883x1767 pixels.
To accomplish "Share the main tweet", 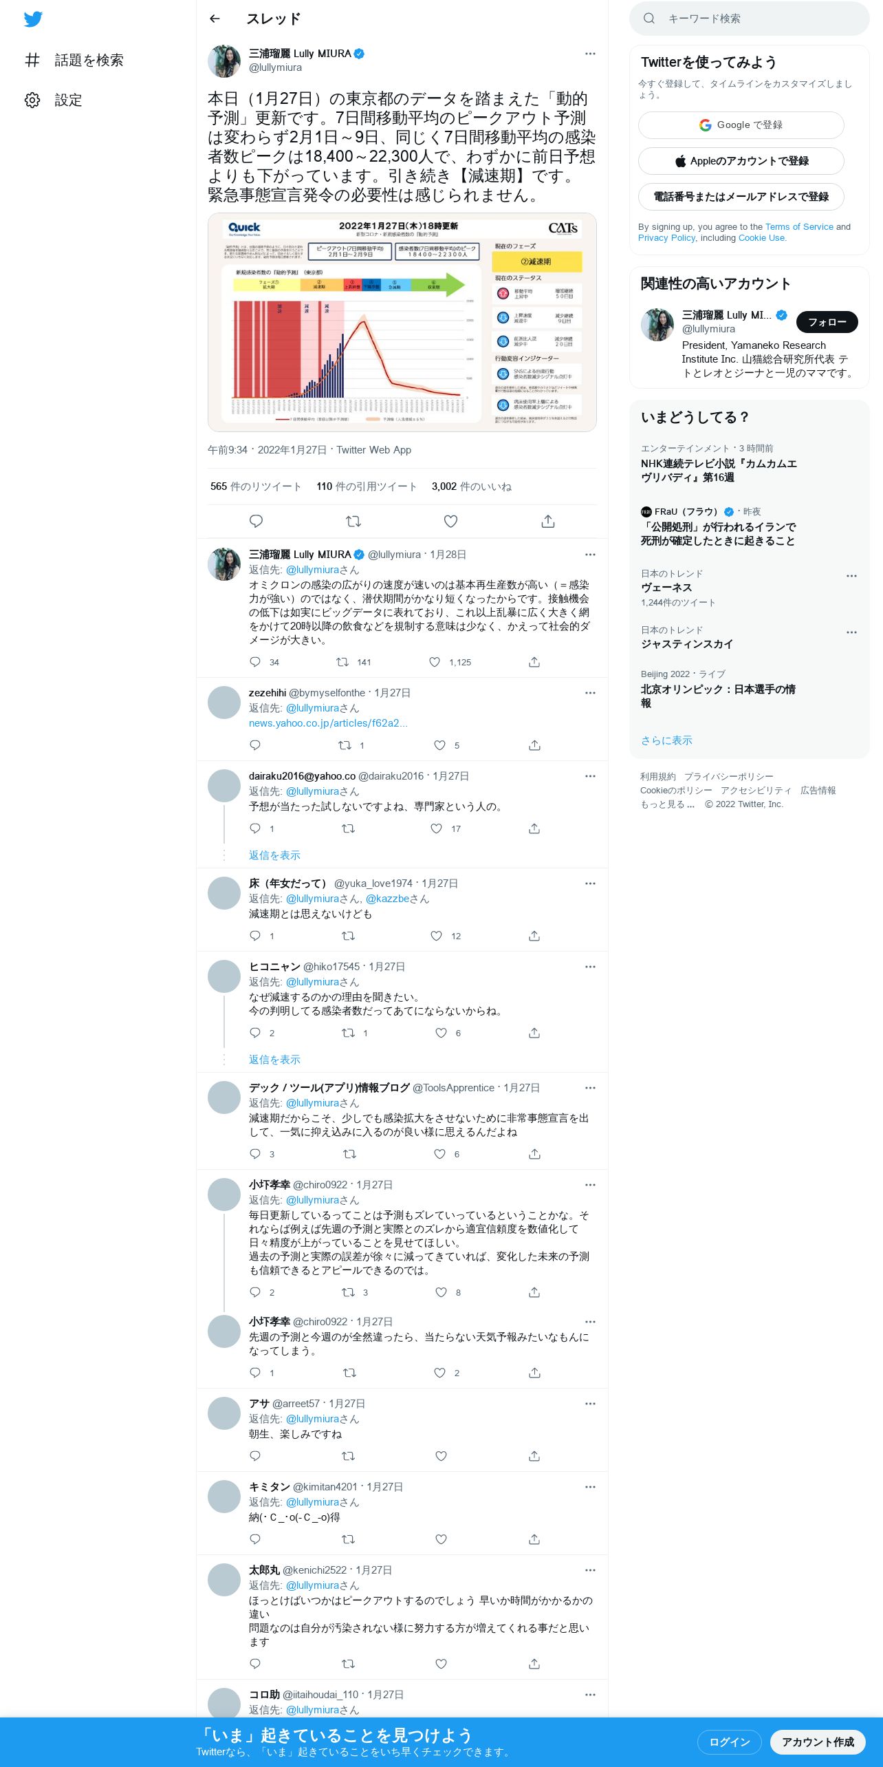I will 548,521.
